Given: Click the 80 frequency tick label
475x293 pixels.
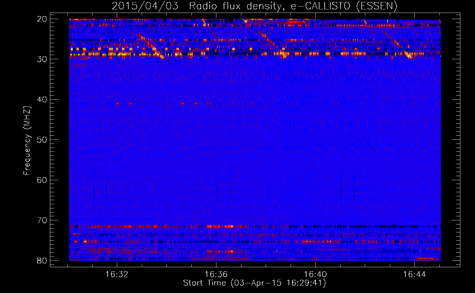Looking at the screenshot, I should click(42, 261).
